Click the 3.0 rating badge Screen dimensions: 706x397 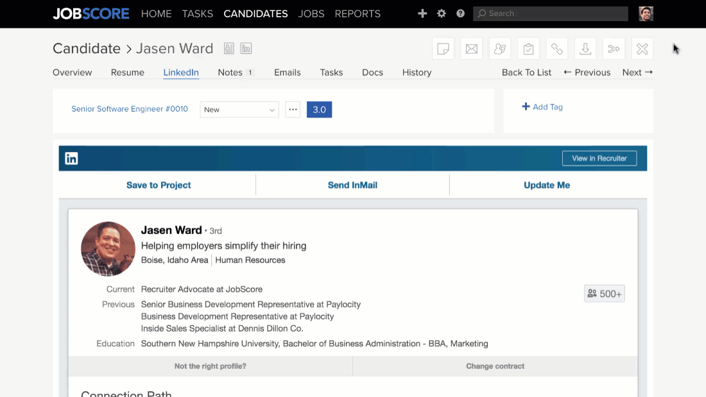coord(319,110)
